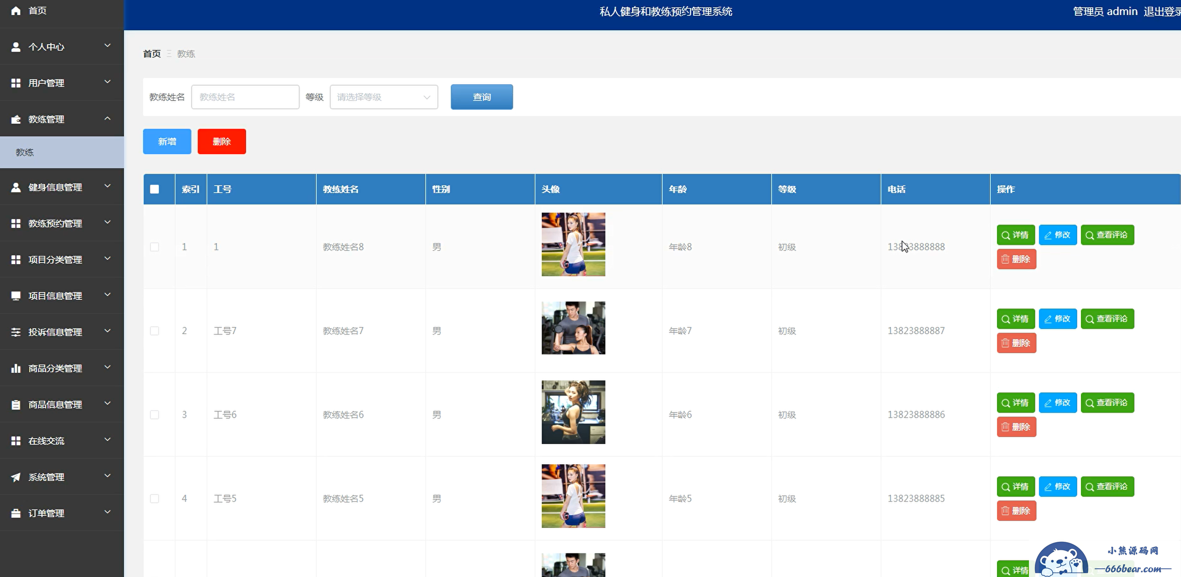Click the 教练管理 folder icon
The height and width of the screenshot is (577, 1181).
[x=16, y=119]
